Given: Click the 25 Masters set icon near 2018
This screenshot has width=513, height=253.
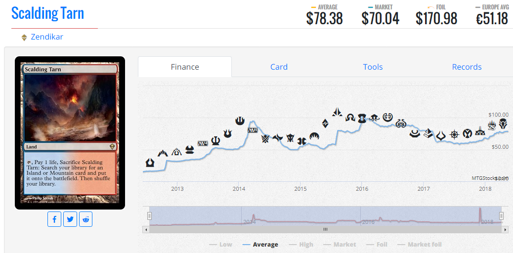Looking at the screenshot, I should coord(492,125).
